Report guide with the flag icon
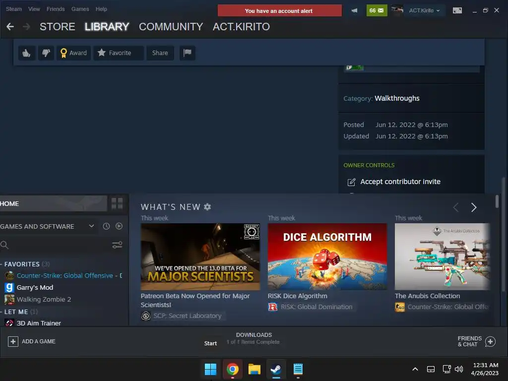The image size is (508, 381). coord(187,53)
